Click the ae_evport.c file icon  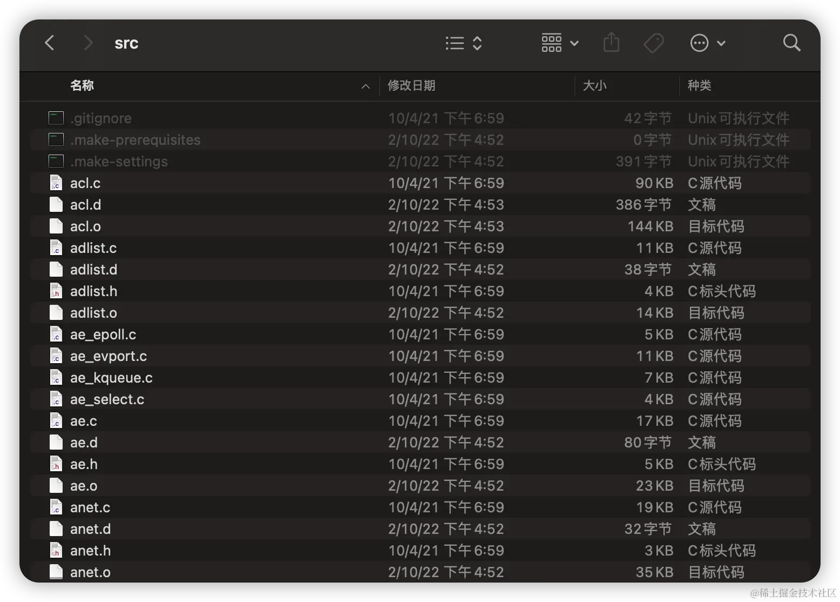tap(56, 356)
